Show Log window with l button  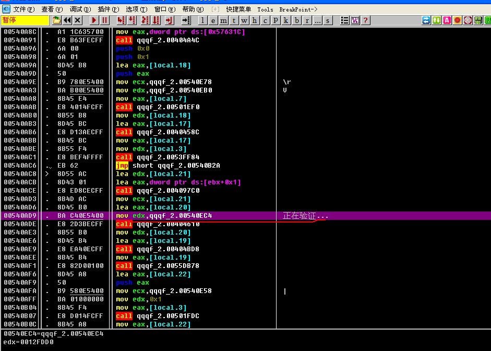(x=202, y=20)
